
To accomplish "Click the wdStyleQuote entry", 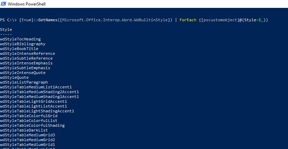I will pyautogui.click(x=14, y=78).
